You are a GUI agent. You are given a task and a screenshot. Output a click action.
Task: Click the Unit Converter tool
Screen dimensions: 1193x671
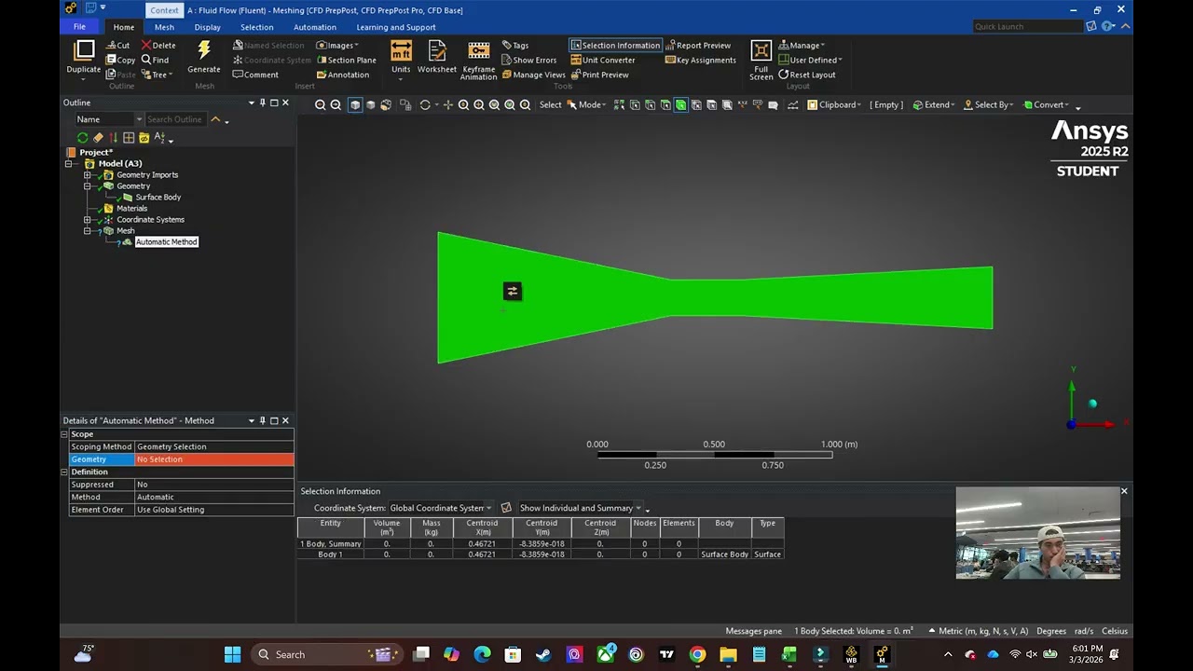pos(602,60)
